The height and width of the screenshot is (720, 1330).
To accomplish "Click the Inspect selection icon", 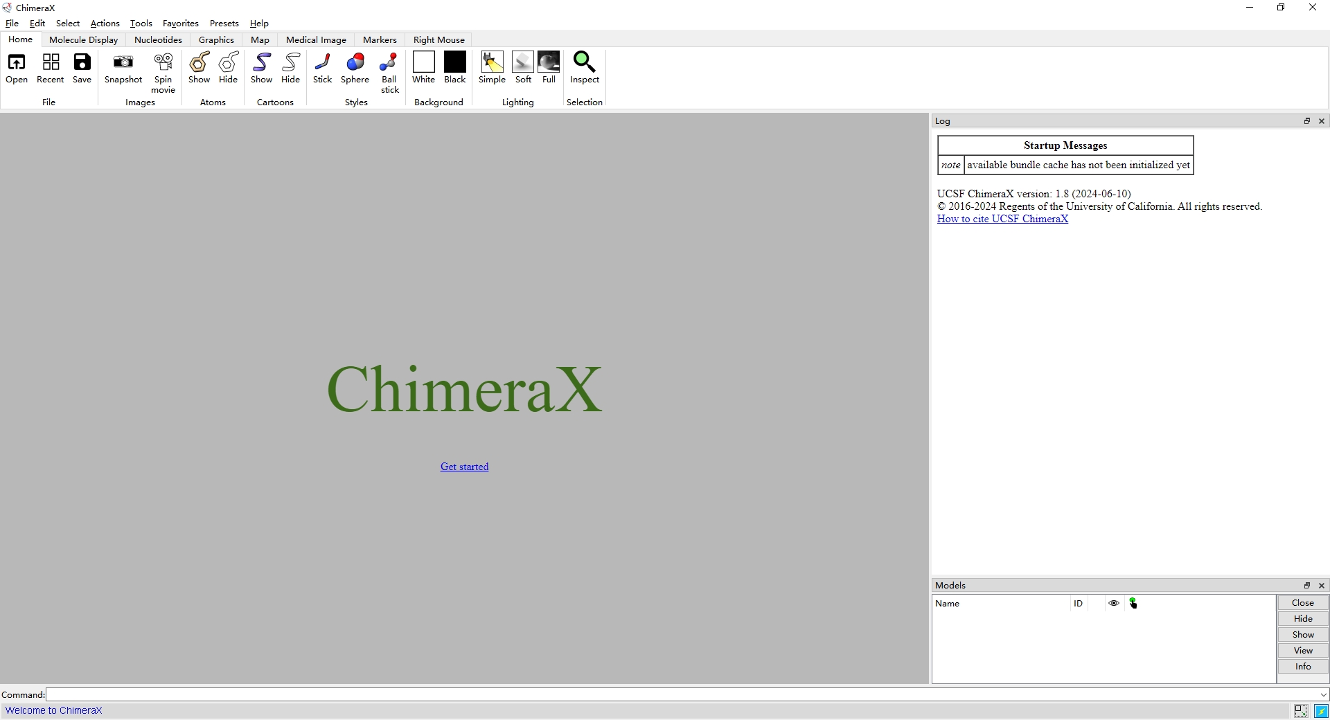I will click(585, 68).
